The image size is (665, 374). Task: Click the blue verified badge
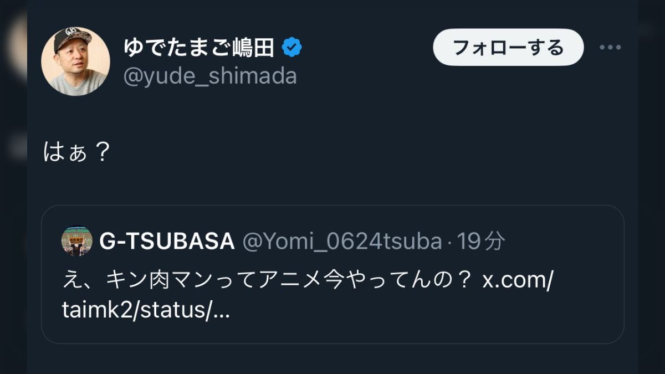(x=292, y=48)
